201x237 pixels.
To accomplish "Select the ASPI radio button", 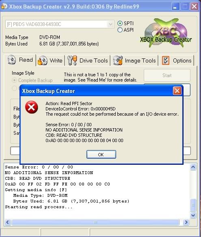I will click(x=120, y=30).
